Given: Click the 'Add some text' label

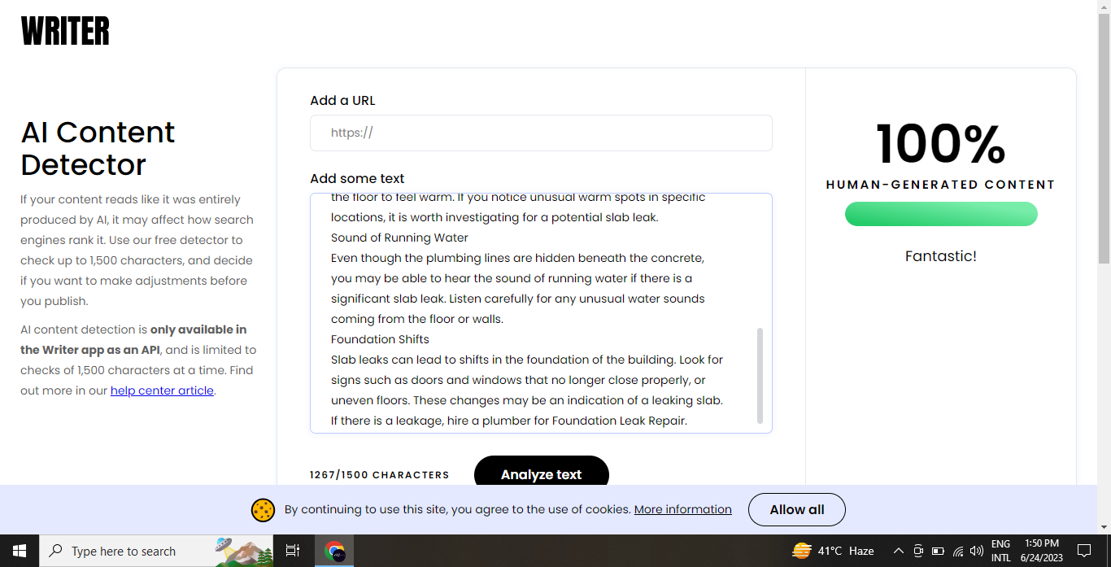Looking at the screenshot, I should (357, 178).
